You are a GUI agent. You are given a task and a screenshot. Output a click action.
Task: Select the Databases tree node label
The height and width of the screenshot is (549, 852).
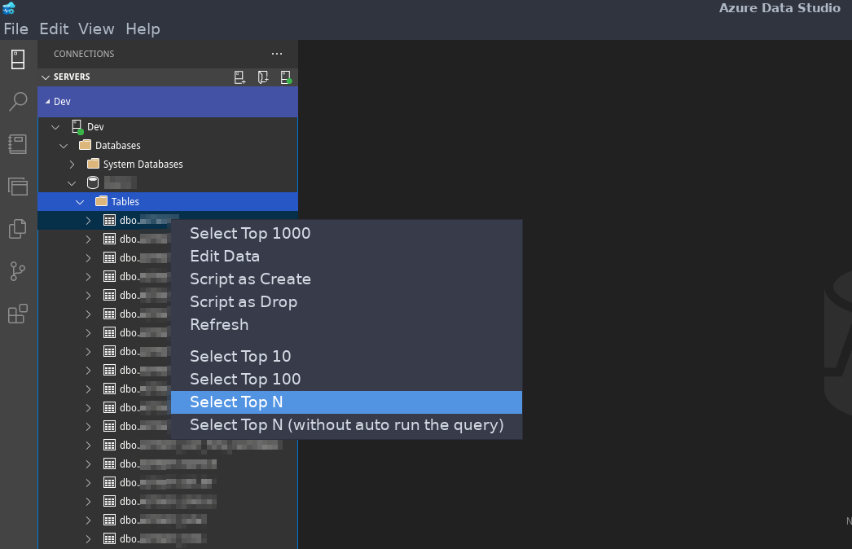[118, 146]
